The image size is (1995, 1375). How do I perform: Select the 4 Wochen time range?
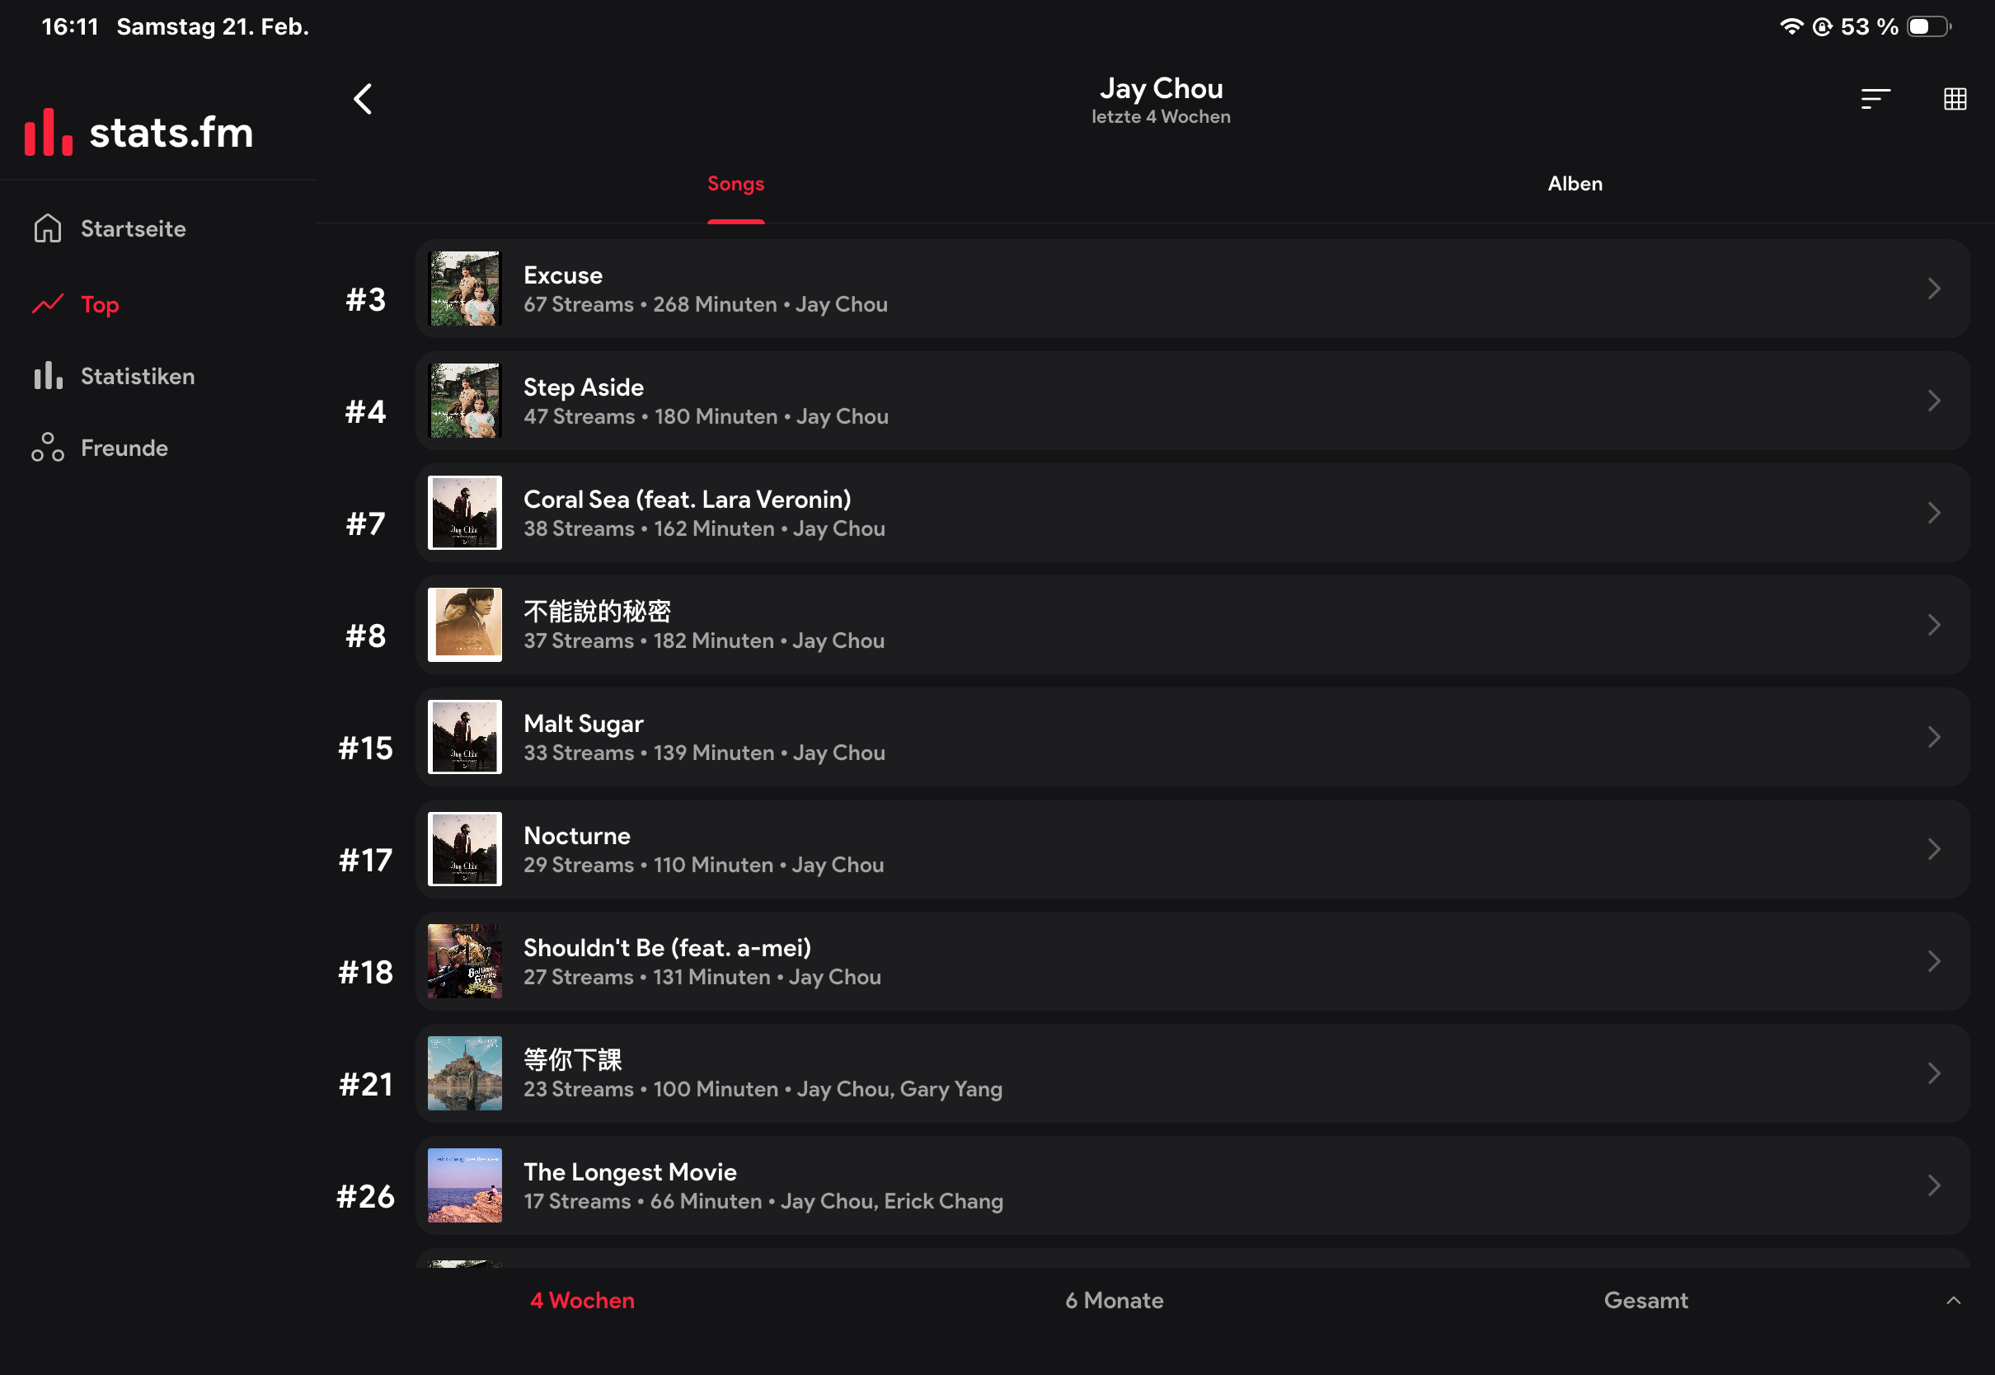coord(582,1300)
